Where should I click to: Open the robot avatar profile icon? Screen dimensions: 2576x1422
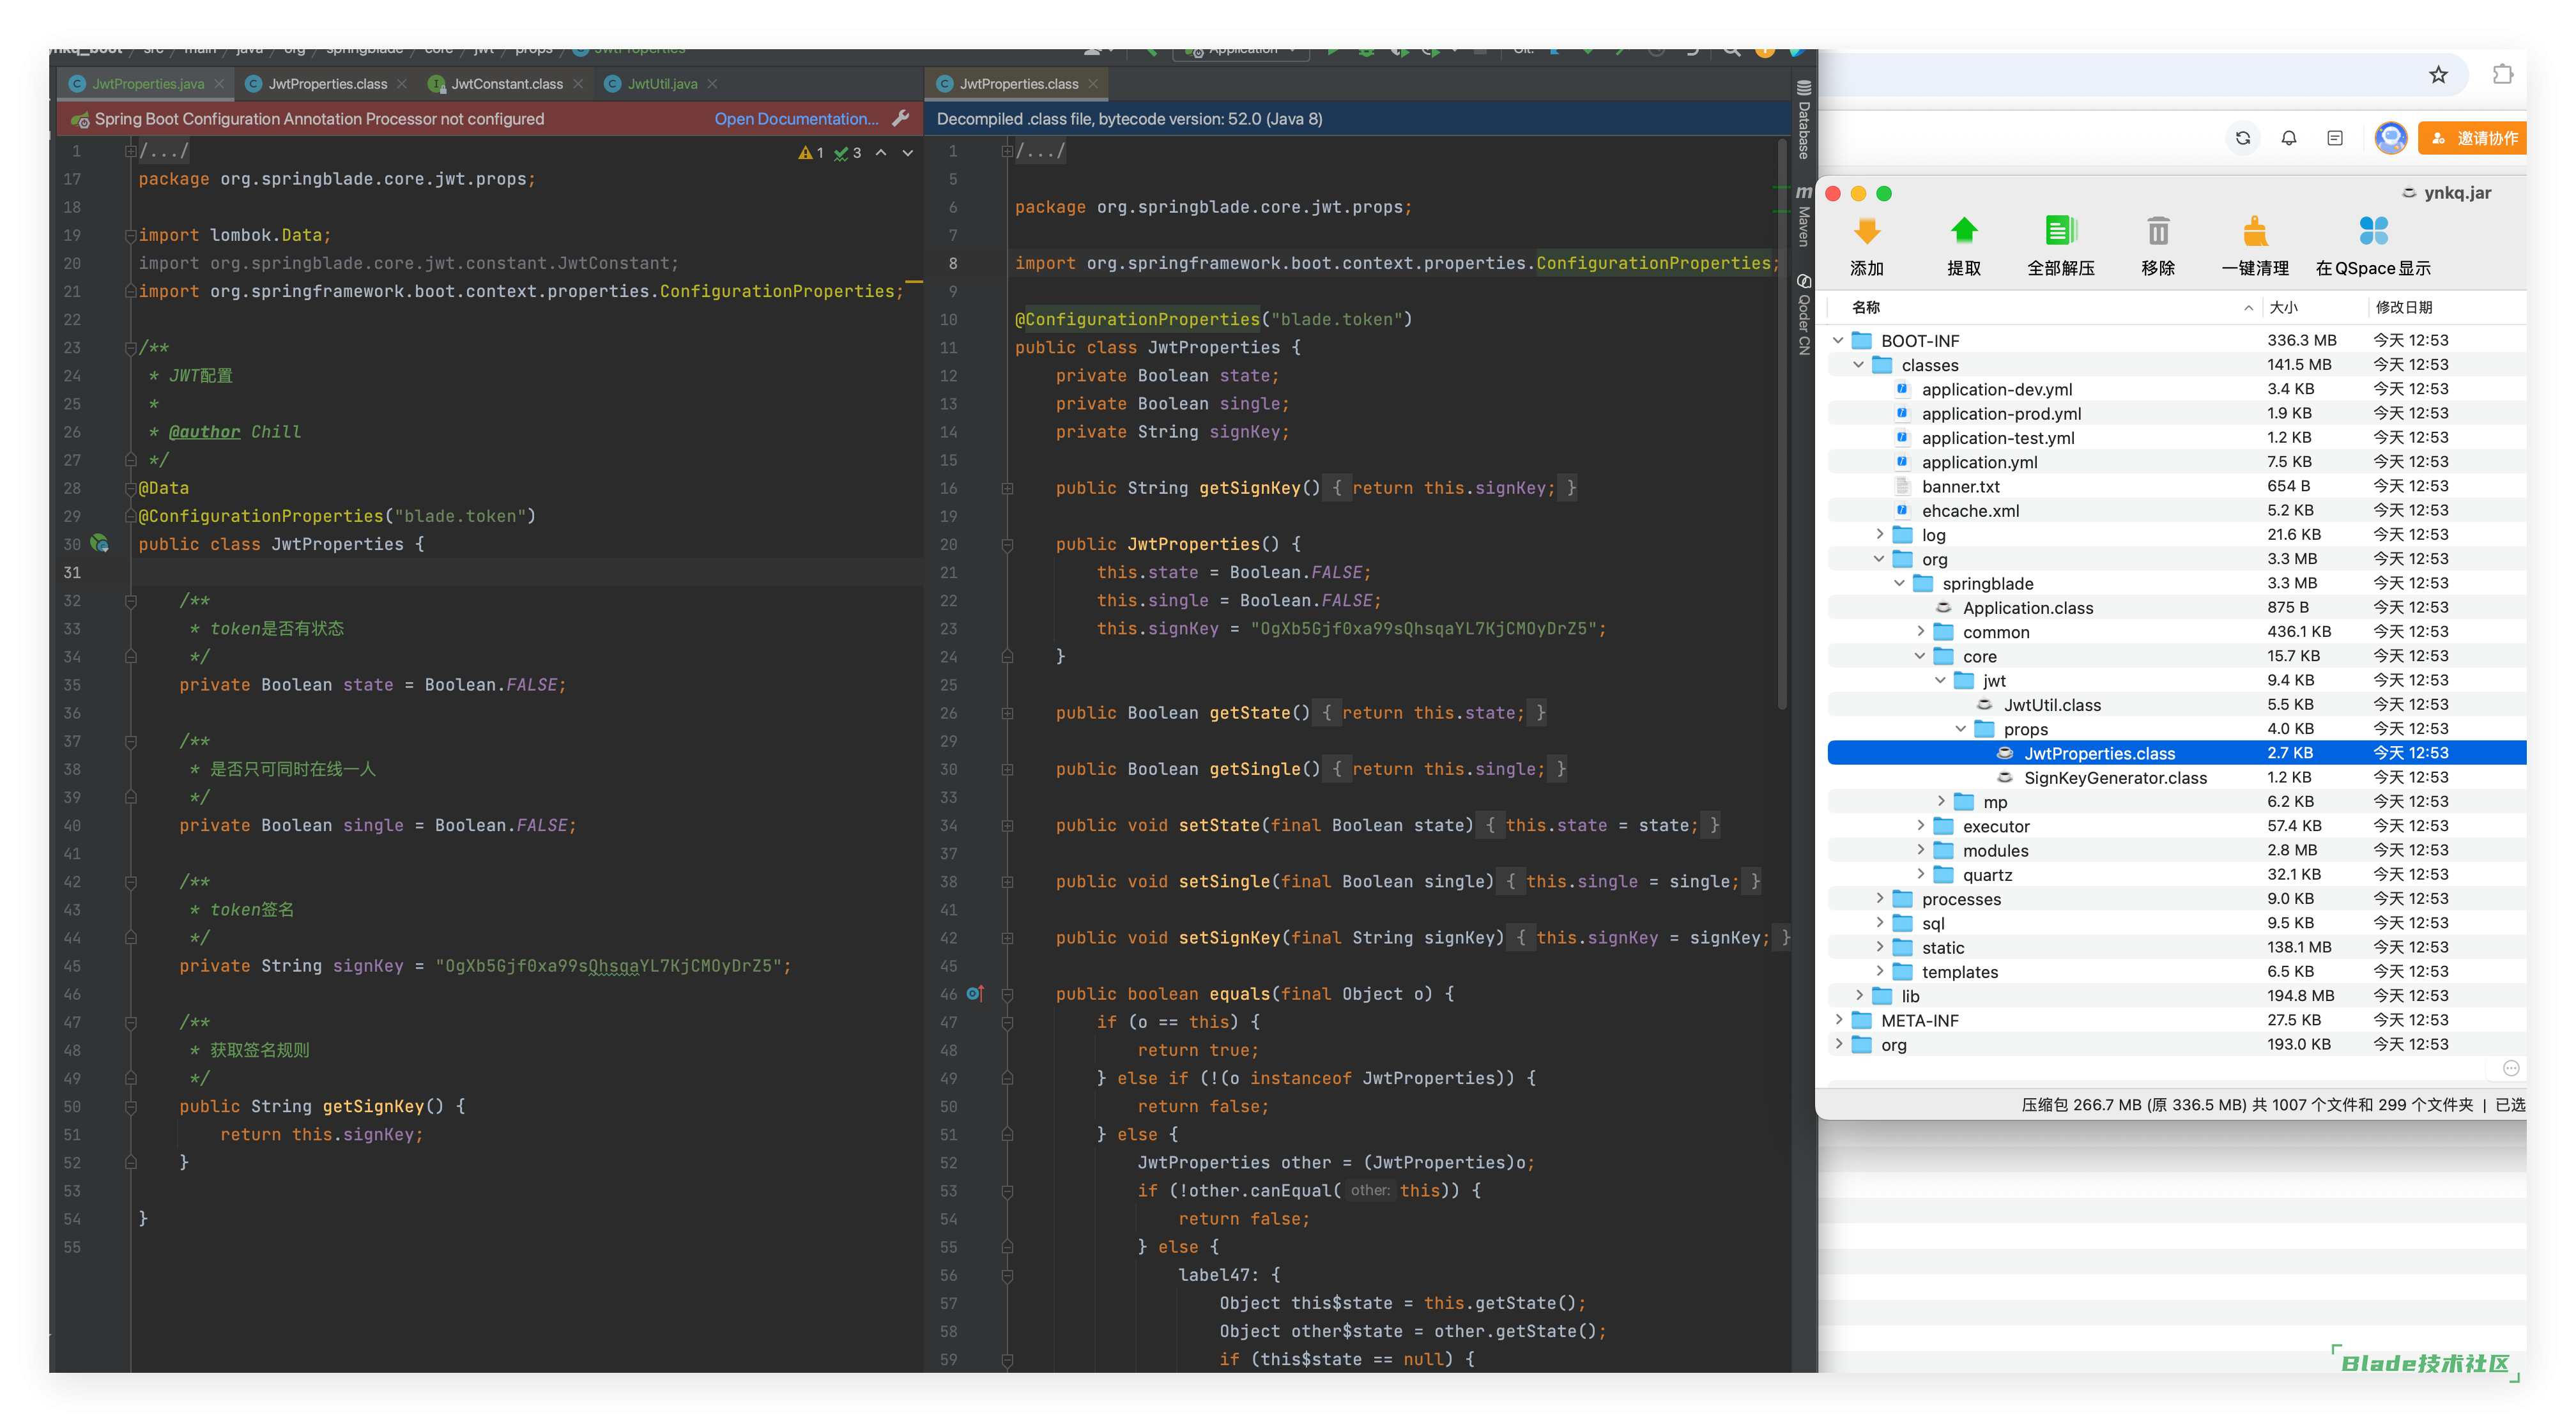pyautogui.click(x=2390, y=138)
